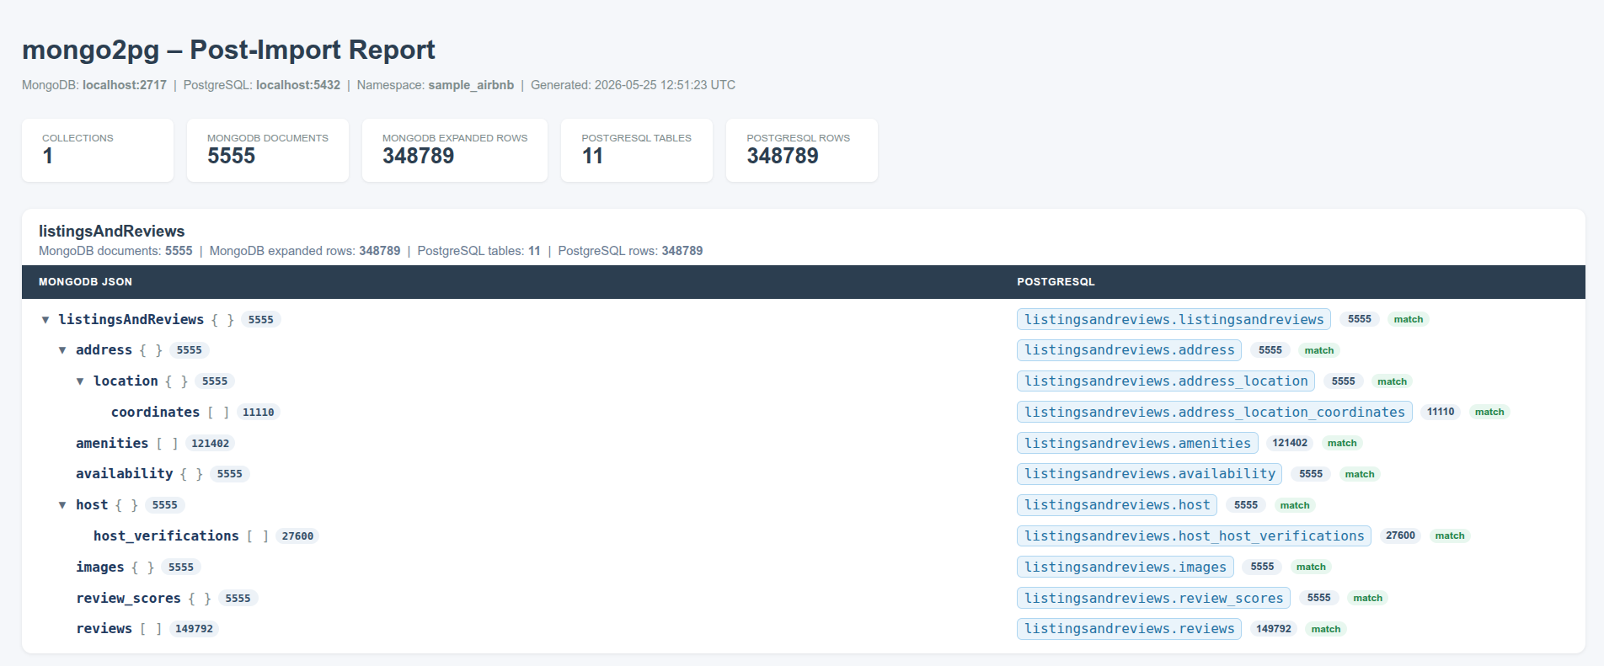
Task: Click the mongo2pg Post-Import Report heading
Action: tap(228, 50)
